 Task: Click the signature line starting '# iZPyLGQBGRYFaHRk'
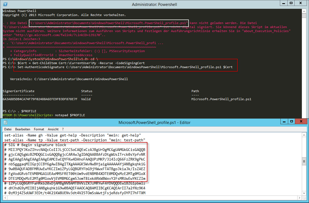(75, 183)
